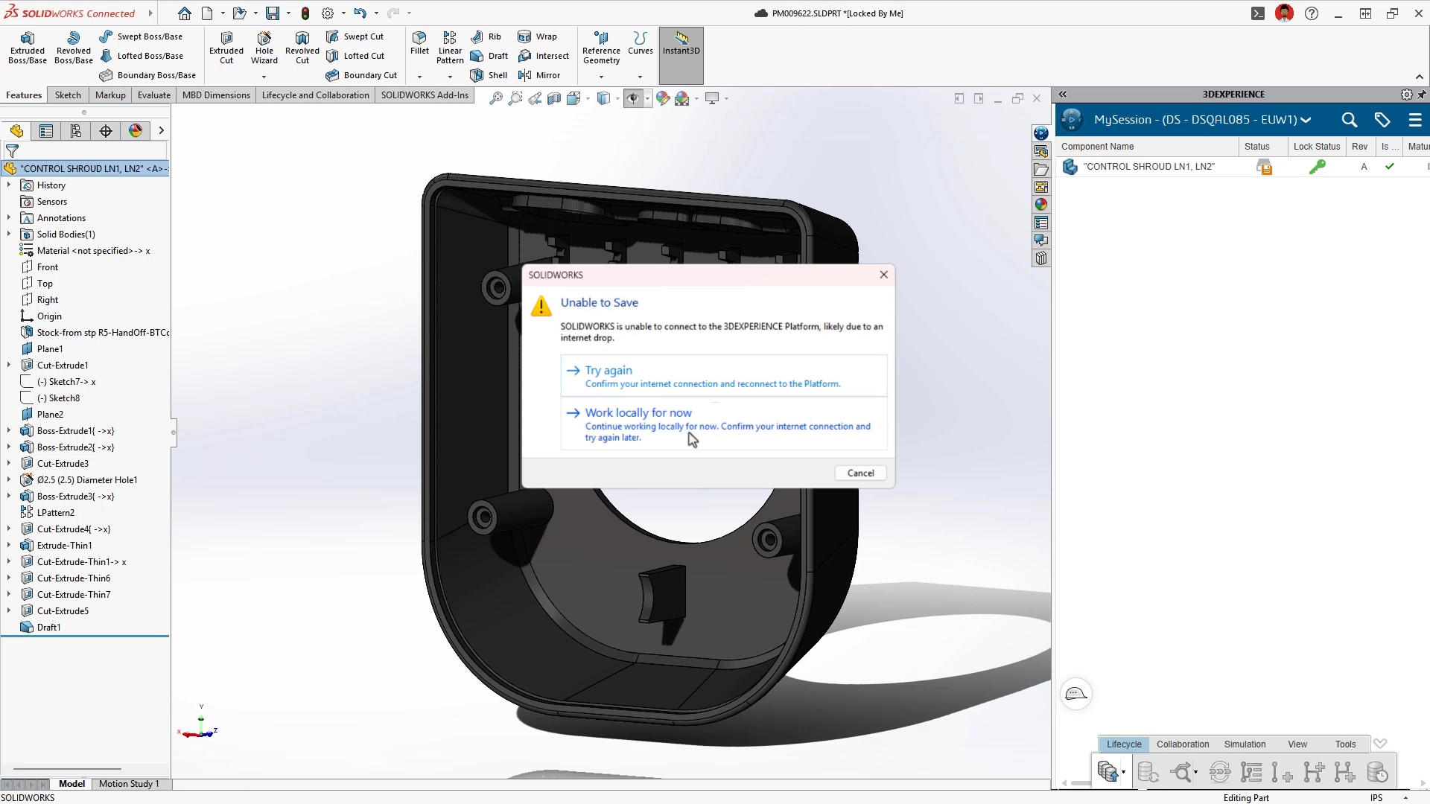
Task: Select Try again option
Action: point(608,370)
